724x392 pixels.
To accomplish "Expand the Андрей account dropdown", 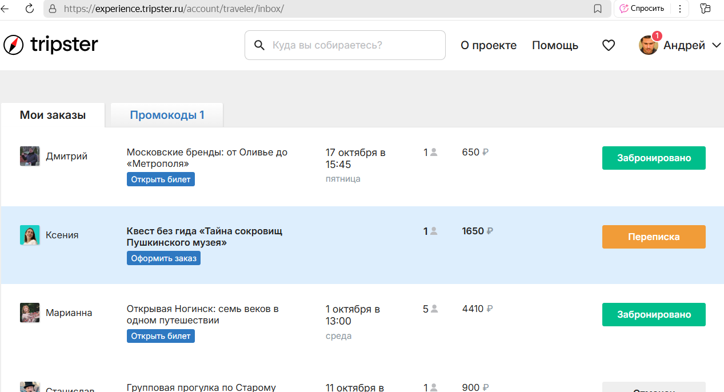I will coord(717,45).
